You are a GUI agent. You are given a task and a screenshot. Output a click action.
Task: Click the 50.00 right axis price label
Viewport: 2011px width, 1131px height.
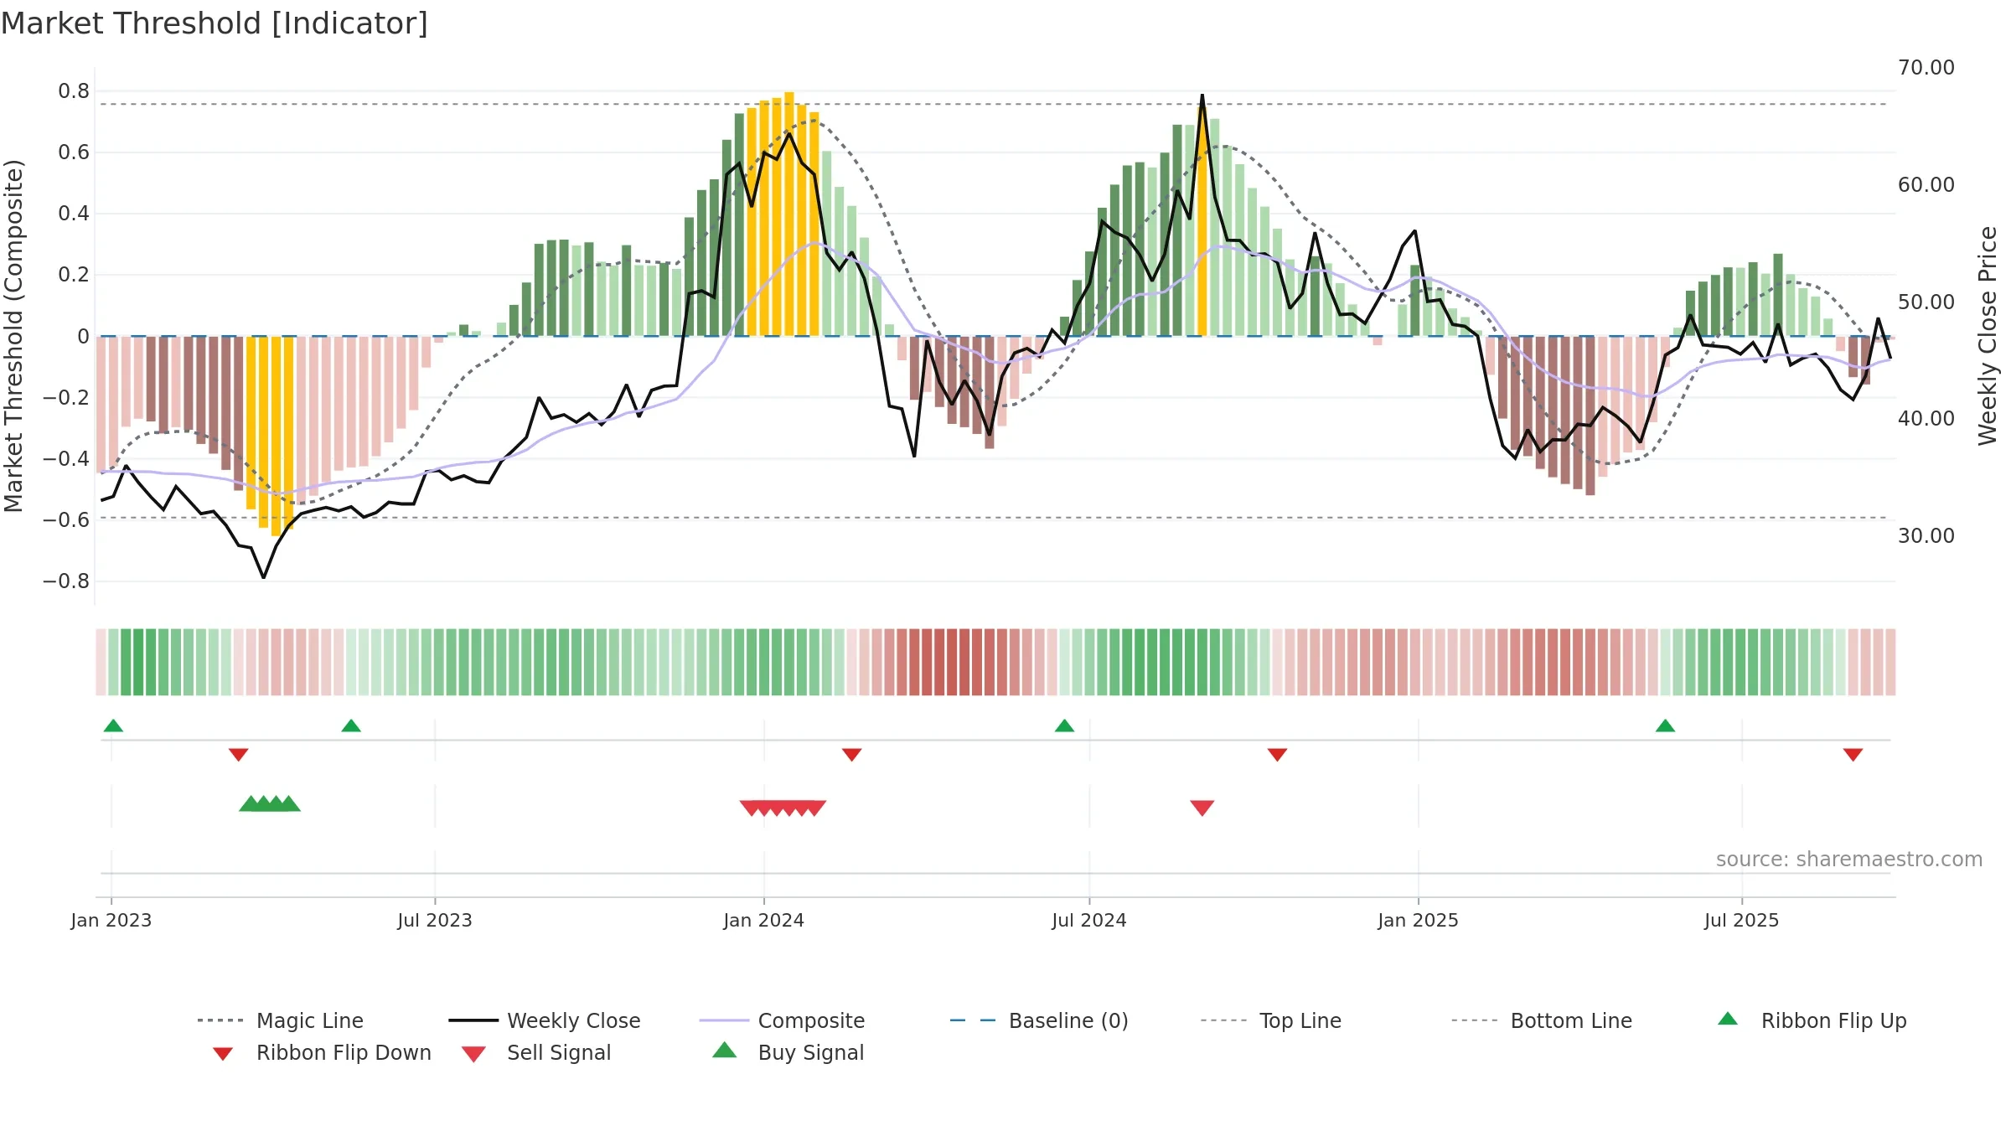tap(1926, 302)
